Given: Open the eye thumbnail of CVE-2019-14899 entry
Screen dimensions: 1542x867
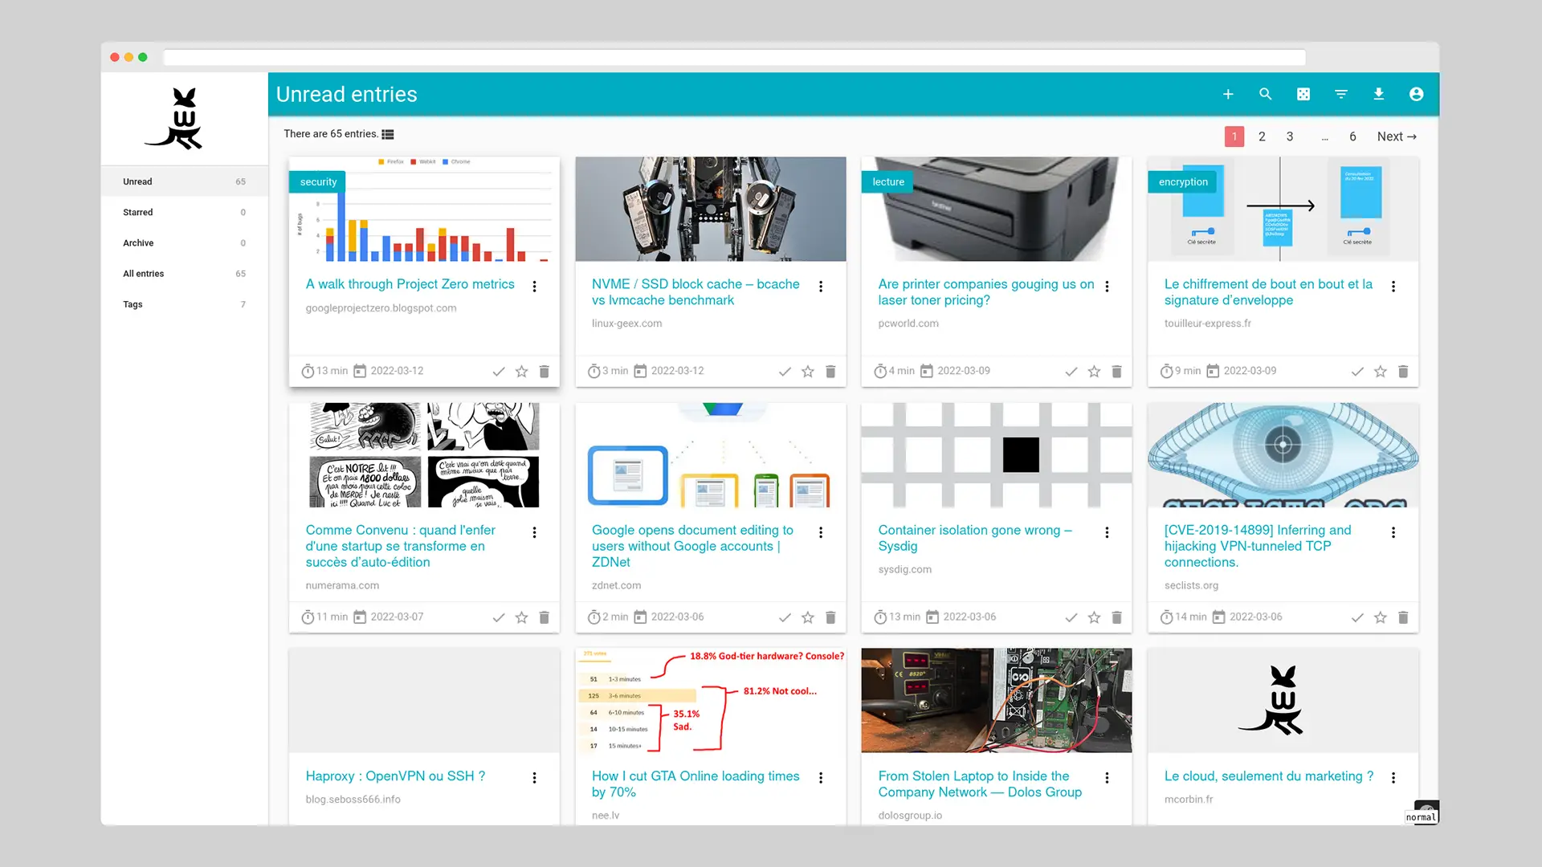Looking at the screenshot, I should point(1283,454).
